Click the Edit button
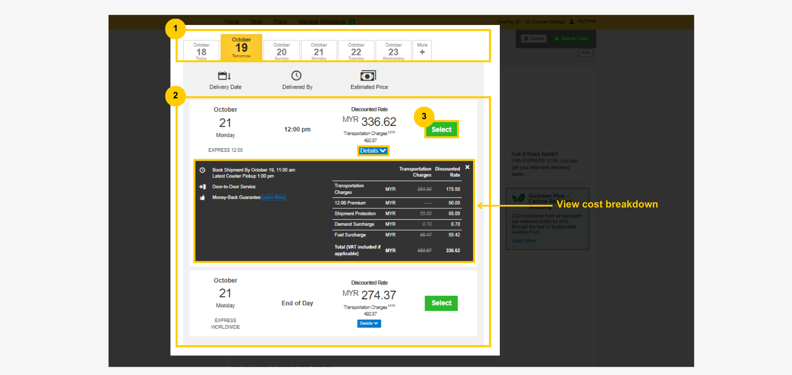792x375 pixels. click(x=586, y=52)
